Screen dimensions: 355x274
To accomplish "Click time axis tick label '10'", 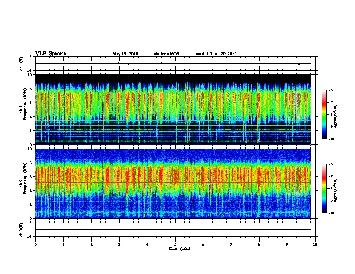I will 315,244.
